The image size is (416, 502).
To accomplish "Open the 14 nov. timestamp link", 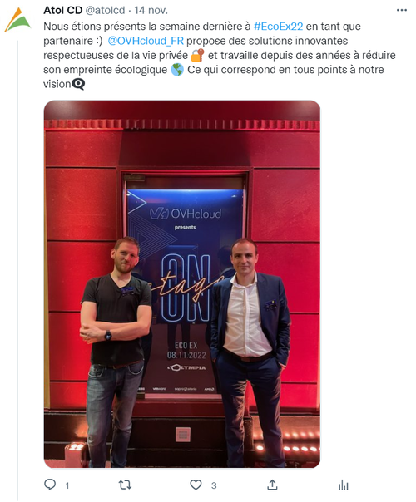I will (x=151, y=11).
